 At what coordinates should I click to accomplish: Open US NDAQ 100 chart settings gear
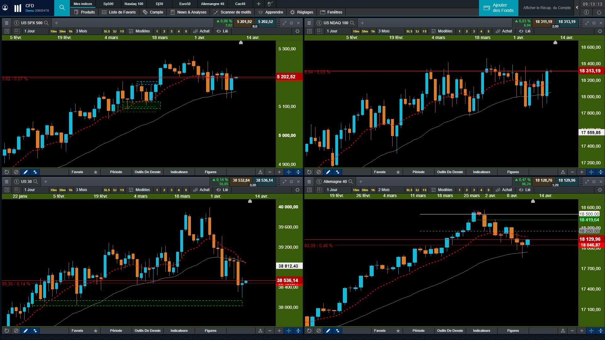(x=600, y=31)
